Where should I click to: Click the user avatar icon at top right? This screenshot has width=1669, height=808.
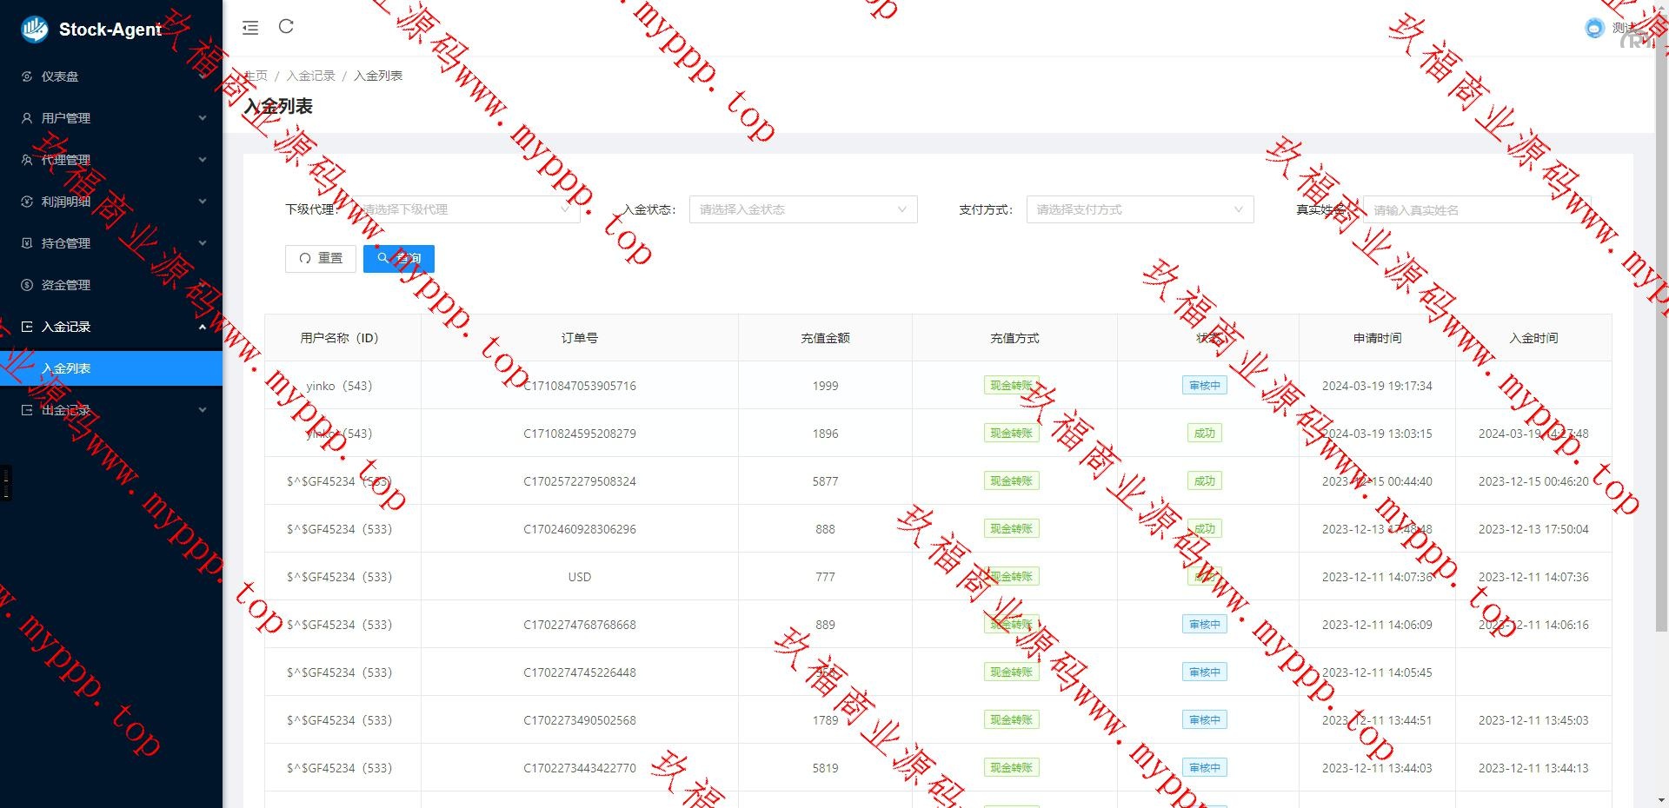tap(1593, 29)
